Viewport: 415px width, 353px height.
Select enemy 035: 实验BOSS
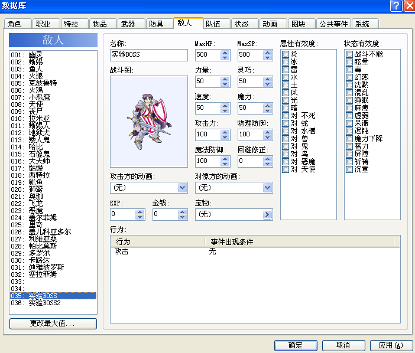tap(53, 296)
